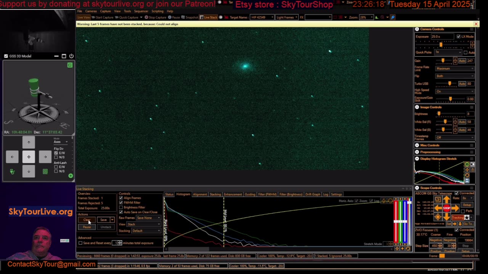
Task: Open the Stacking Default dropdown
Action: pos(146,231)
